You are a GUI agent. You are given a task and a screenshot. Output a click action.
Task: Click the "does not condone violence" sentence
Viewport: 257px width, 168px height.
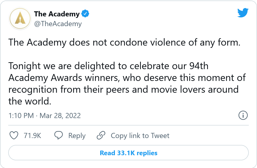[124, 42]
